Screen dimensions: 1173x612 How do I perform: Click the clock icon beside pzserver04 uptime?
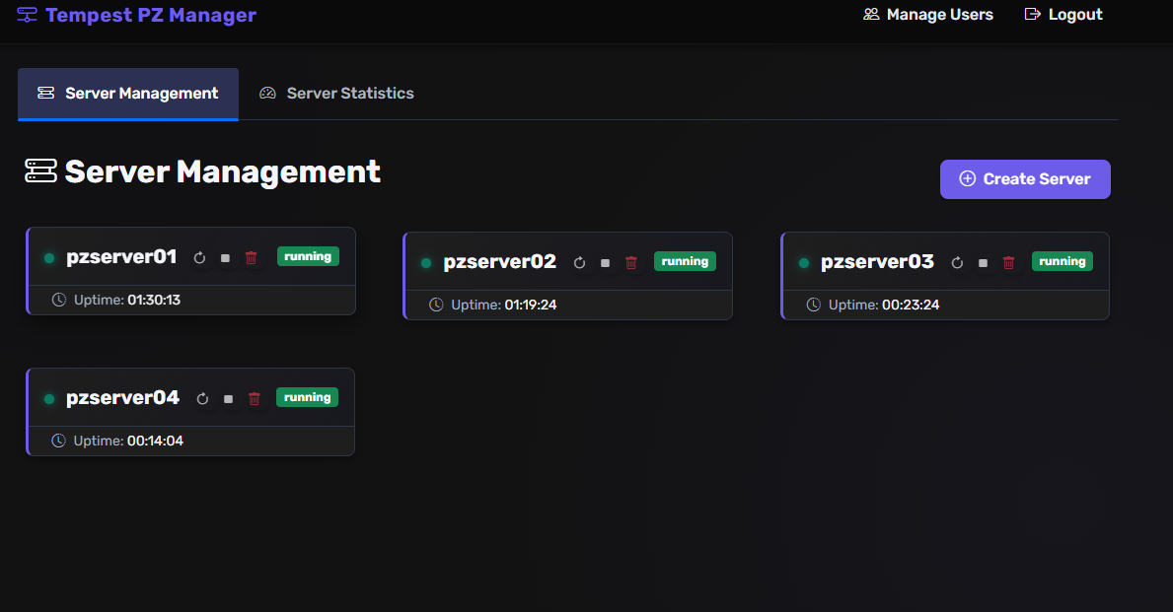[58, 441]
